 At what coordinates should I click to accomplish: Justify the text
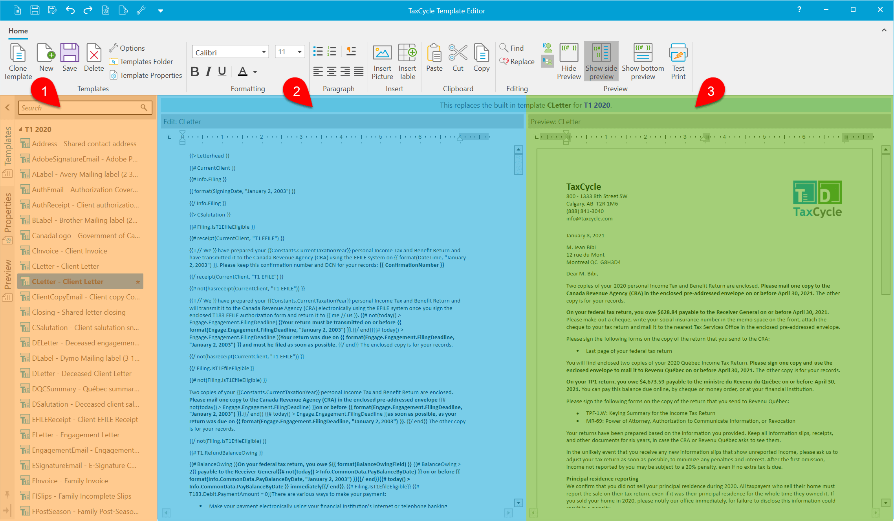point(359,72)
